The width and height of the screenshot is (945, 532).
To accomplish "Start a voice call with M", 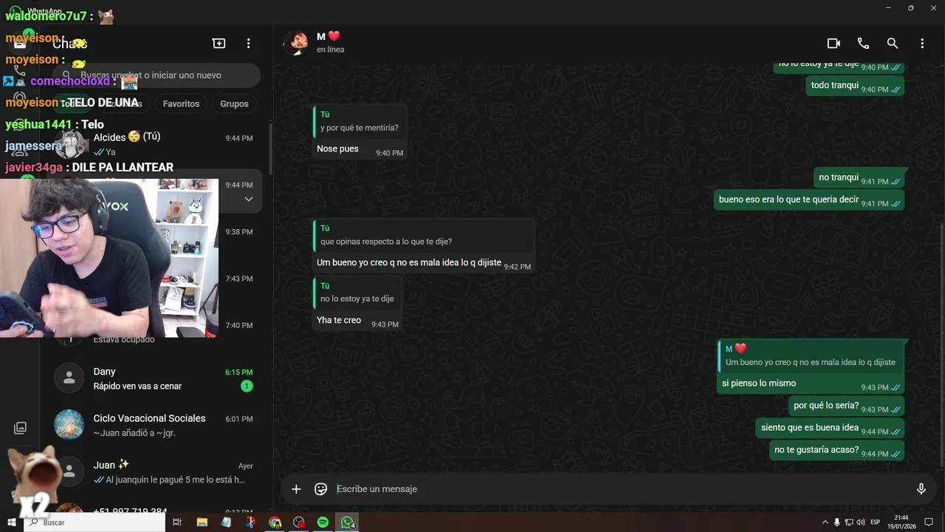I will tap(863, 44).
